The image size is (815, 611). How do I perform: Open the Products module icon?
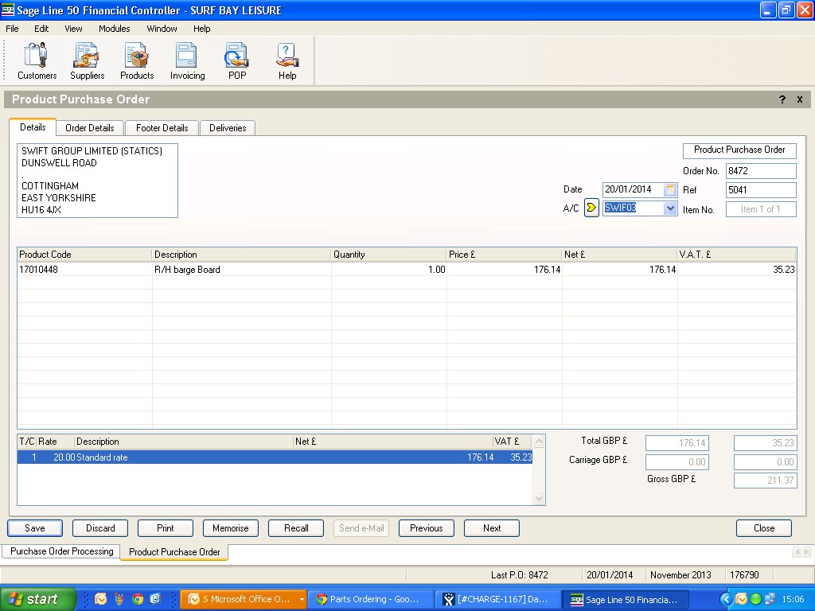tap(137, 61)
